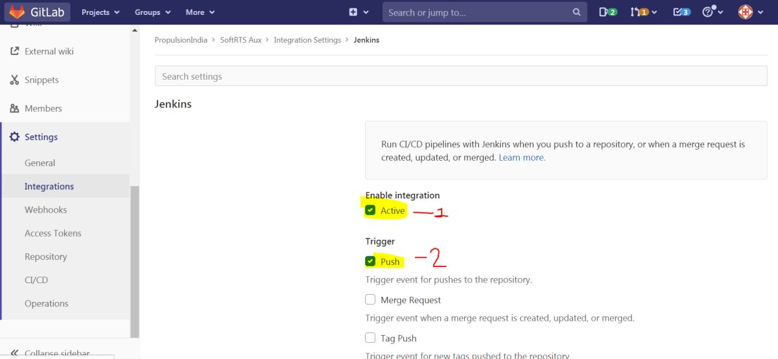Go to PropulsionIndia breadcrumb
This screenshot has width=778, height=359.
click(181, 40)
